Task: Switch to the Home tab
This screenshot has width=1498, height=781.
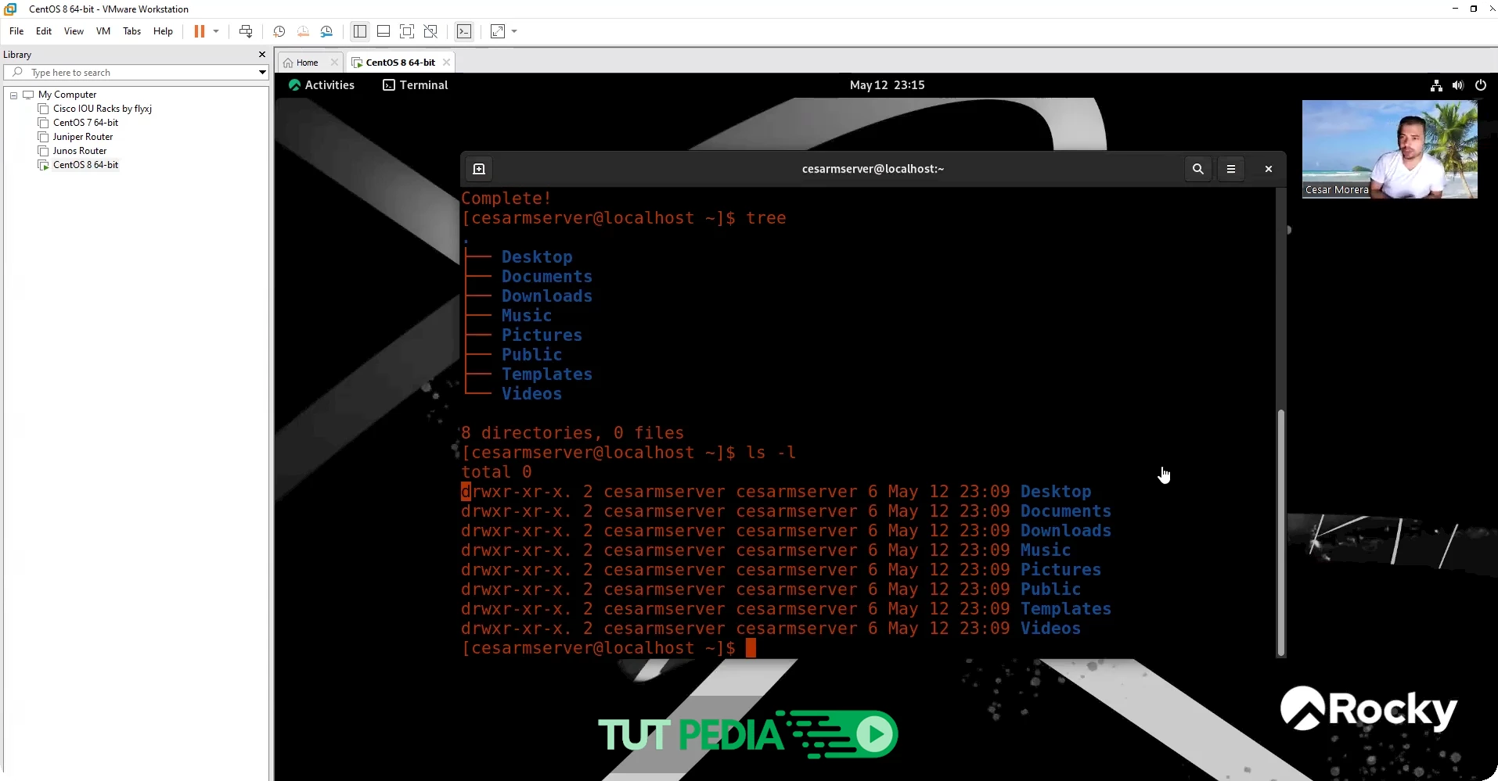Action: click(x=307, y=63)
